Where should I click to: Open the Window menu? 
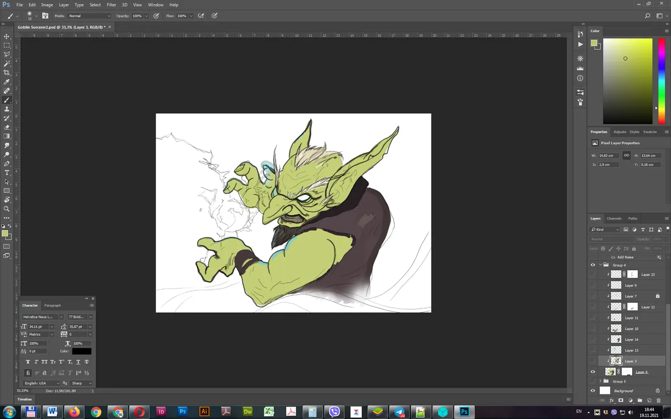click(x=156, y=5)
